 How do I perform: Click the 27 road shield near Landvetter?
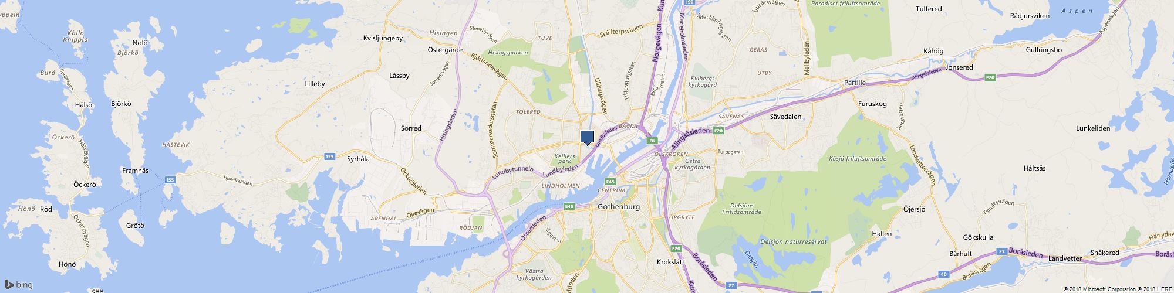999,251
